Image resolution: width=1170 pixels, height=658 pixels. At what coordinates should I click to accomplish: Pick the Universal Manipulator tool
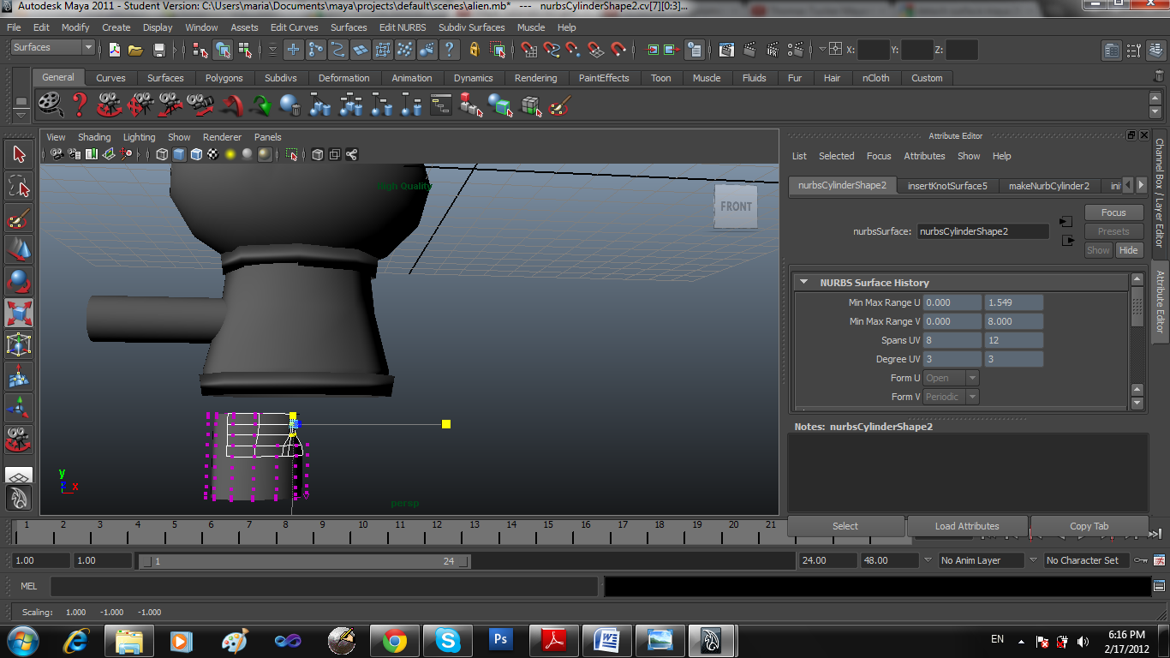point(19,345)
